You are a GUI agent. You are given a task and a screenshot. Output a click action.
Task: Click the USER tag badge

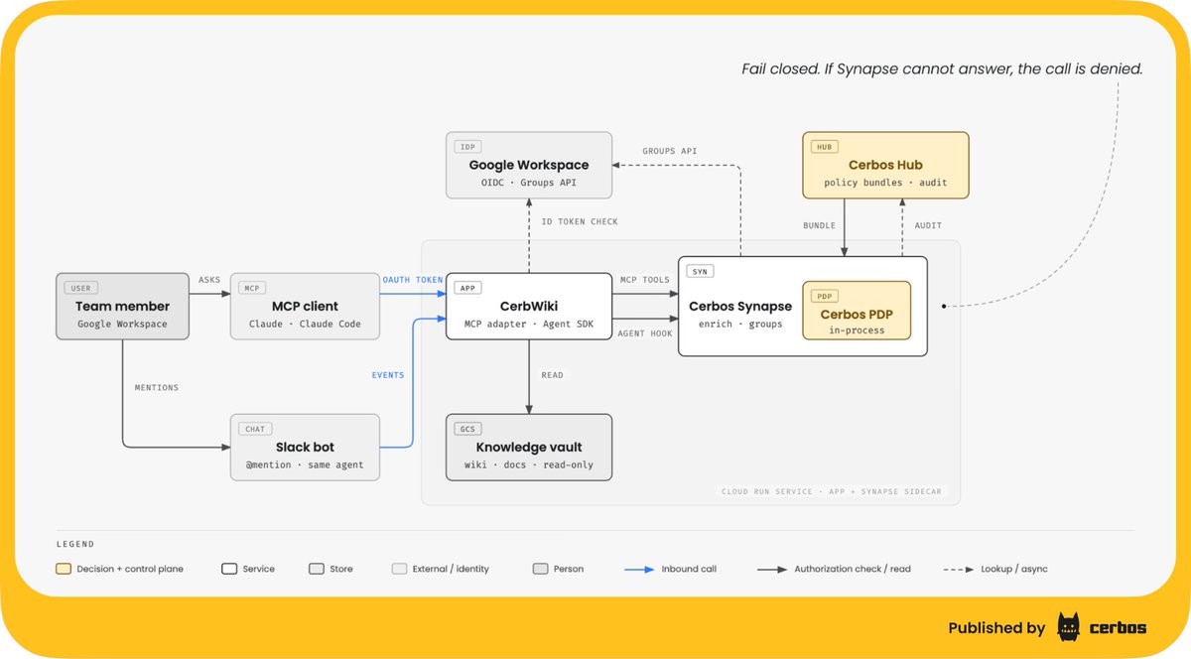(80, 288)
